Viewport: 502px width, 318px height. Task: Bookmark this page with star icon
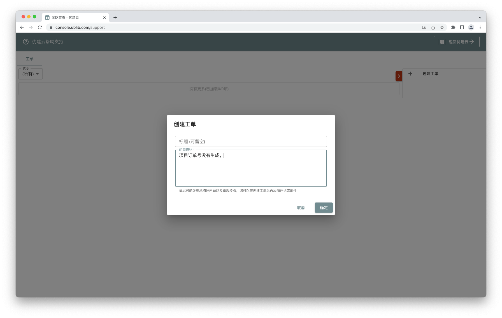click(x=442, y=27)
